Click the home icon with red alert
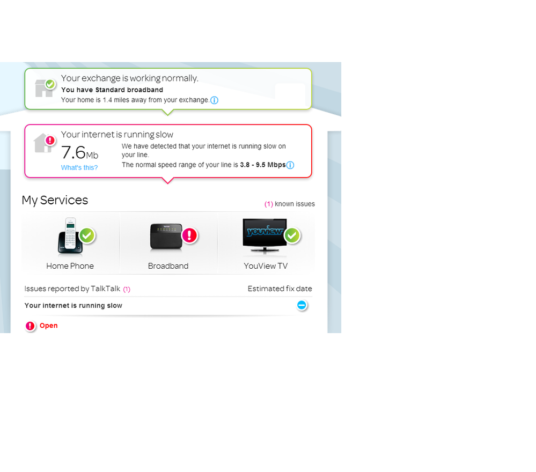Screen dimensions: 536x472 pos(45,143)
